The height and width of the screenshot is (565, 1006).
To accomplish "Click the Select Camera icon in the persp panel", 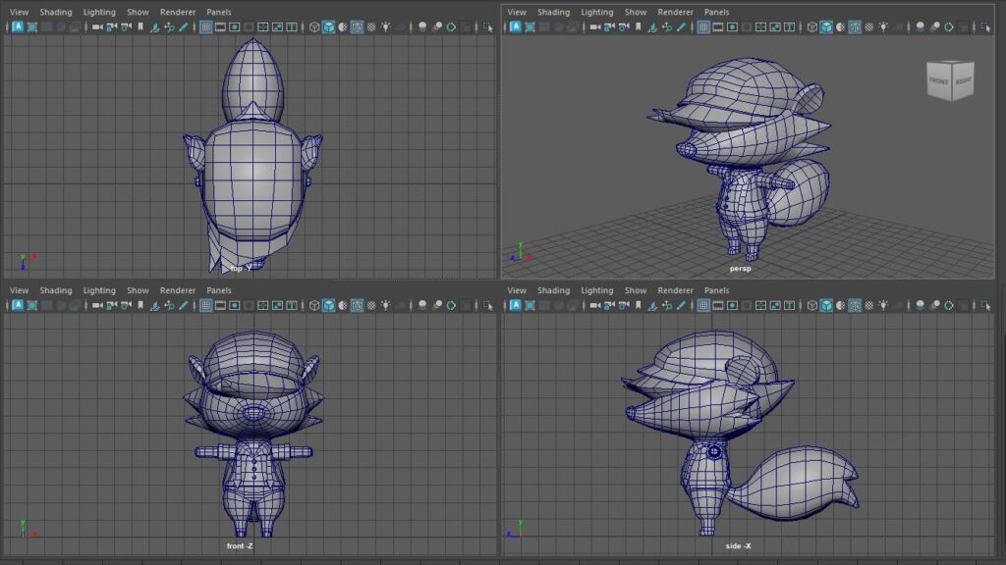I will (x=594, y=26).
